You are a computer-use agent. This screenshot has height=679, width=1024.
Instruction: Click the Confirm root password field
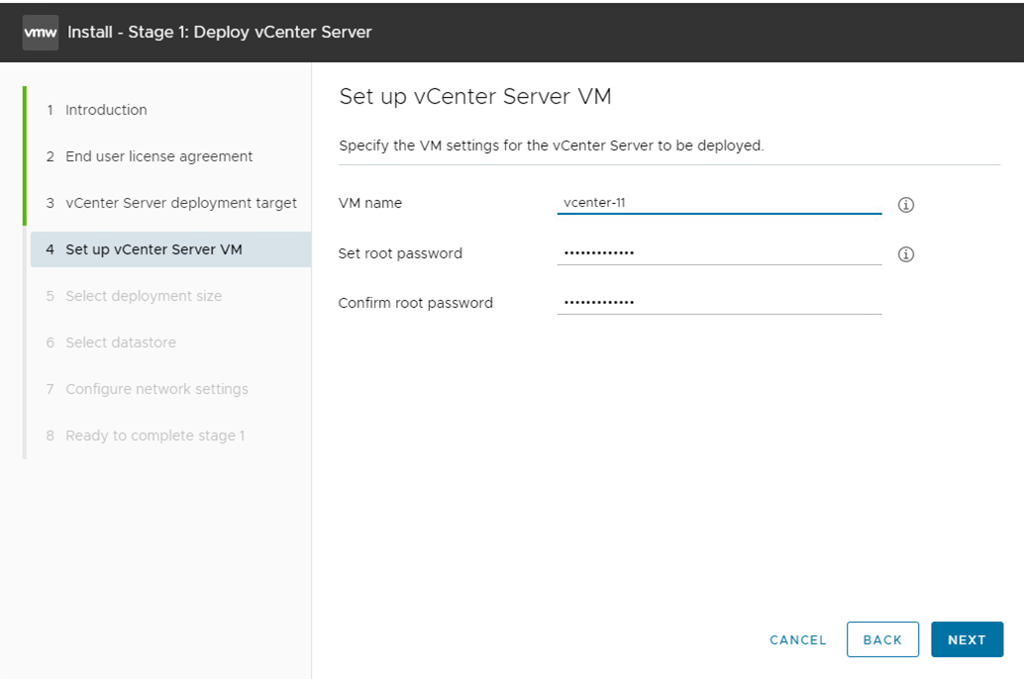point(719,302)
